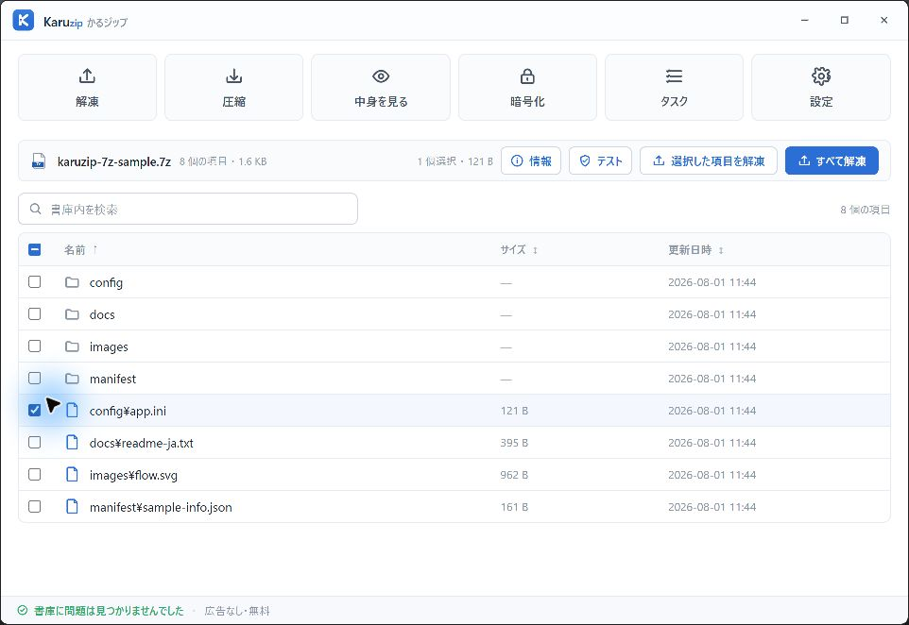Click the karuzip-7z-sample.7z archive file icon
The image size is (909, 625).
[38, 161]
